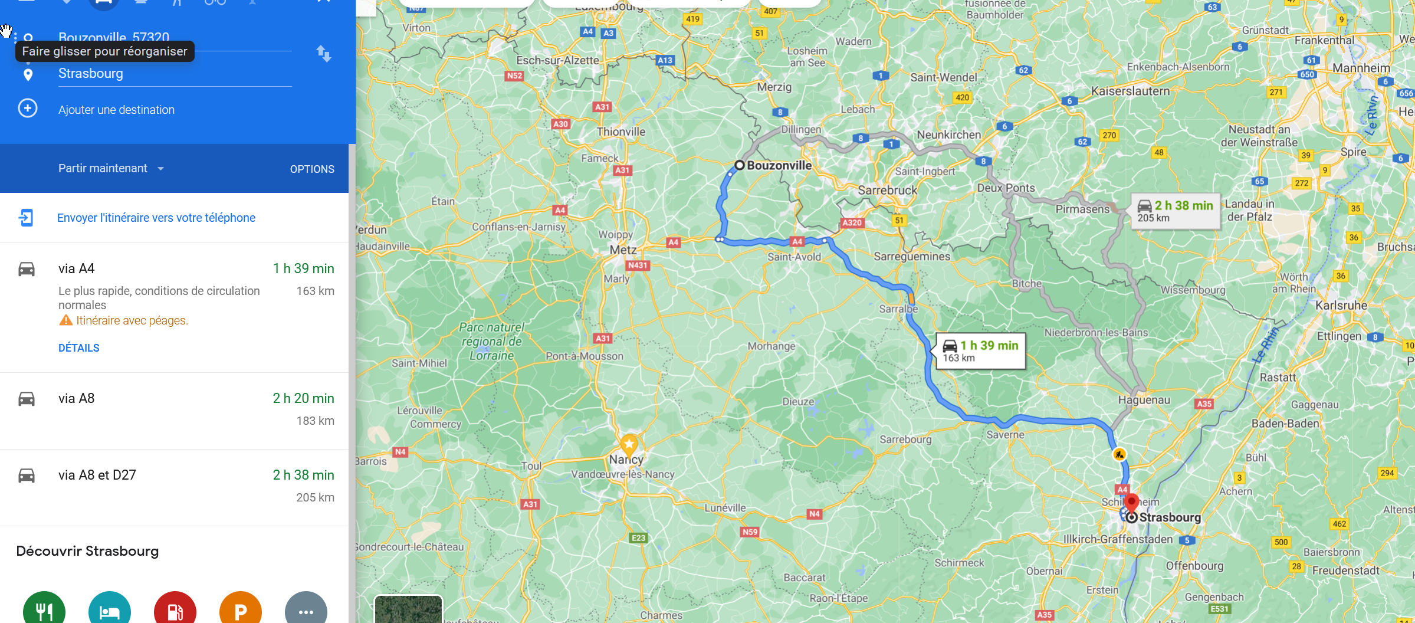
Task: Open restaurants in Strasbourg via the green fork icon
Action: click(44, 609)
